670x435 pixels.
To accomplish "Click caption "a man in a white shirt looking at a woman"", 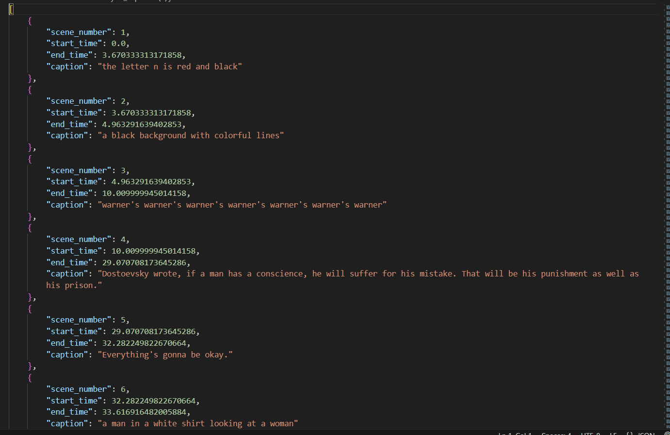I will point(198,423).
